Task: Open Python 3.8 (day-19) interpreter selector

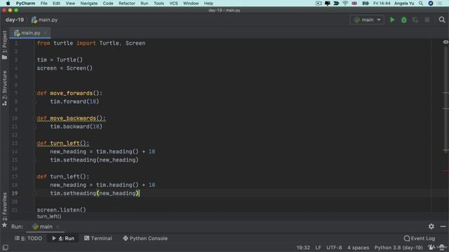Action: click(x=398, y=247)
